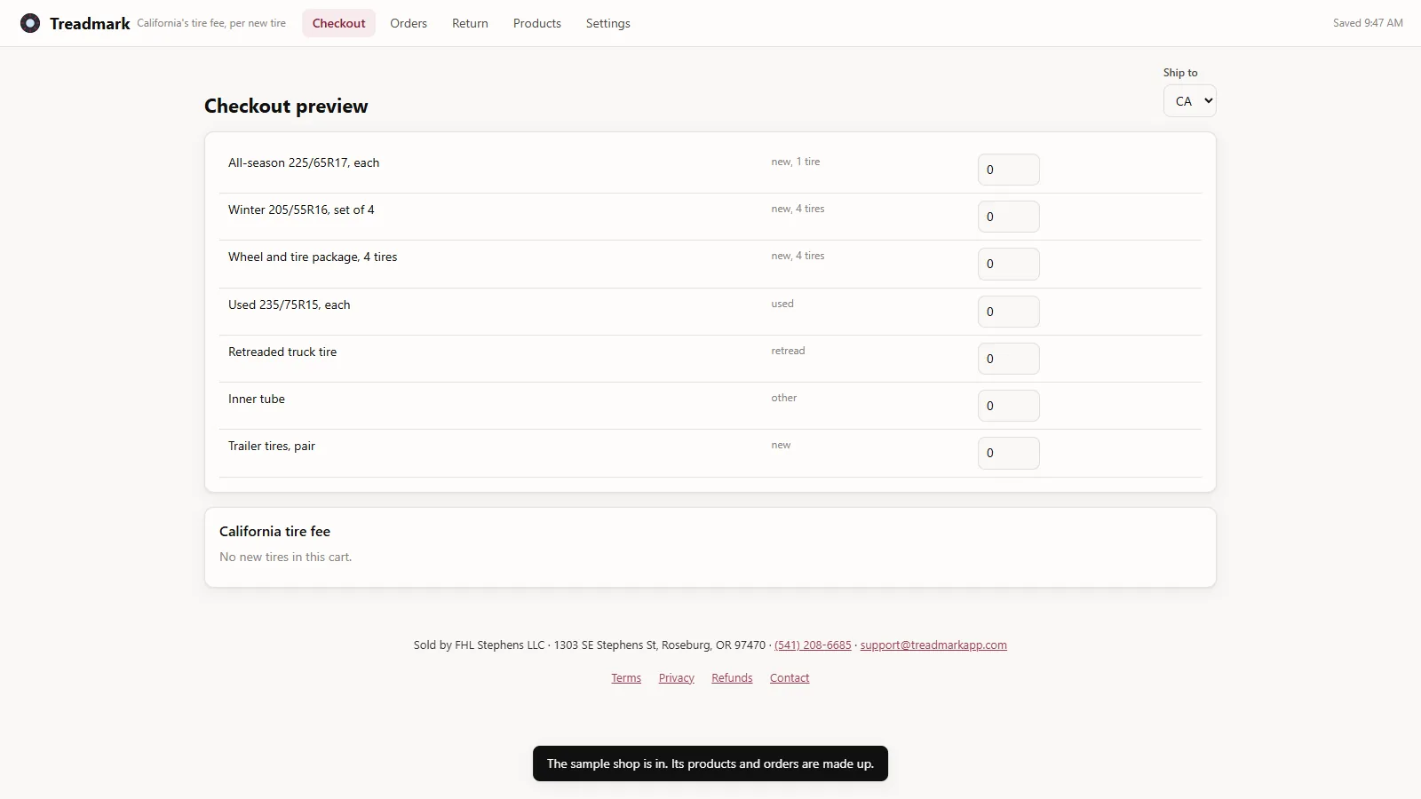Click the "retread" type label
Viewport: 1421px width, 799px height.
click(x=788, y=351)
